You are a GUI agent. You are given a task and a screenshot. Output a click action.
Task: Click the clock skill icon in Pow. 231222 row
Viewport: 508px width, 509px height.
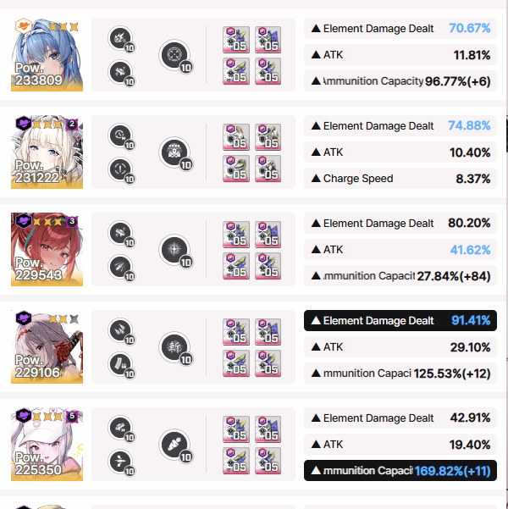(x=120, y=136)
